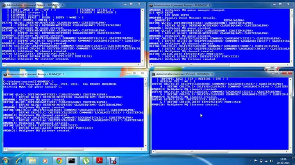This screenshot has height=165, width=295.
Task: Click horizontal scrollbar thumb in window C
Action: (45, 149)
